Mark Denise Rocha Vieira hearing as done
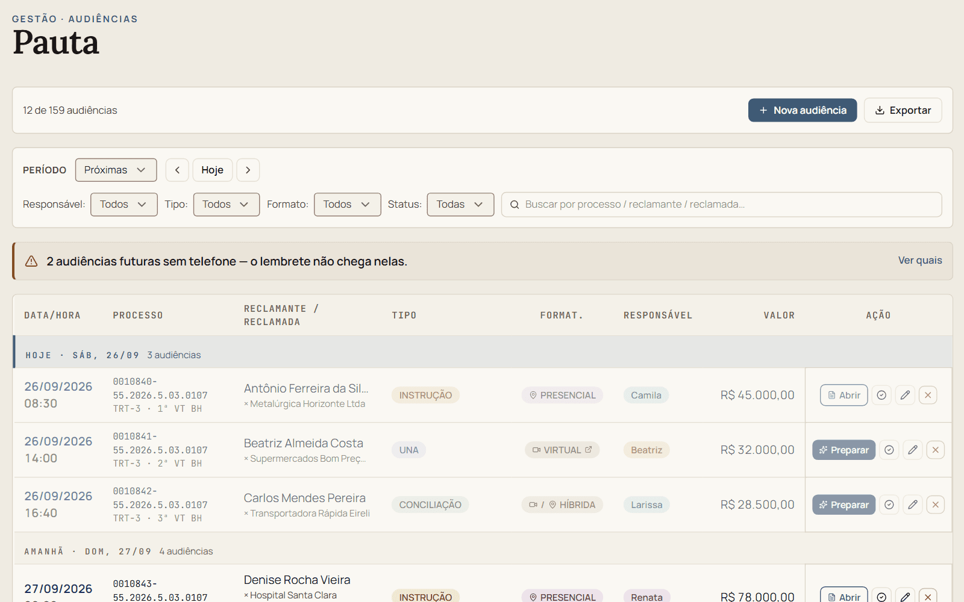The width and height of the screenshot is (964, 602). tap(881, 596)
